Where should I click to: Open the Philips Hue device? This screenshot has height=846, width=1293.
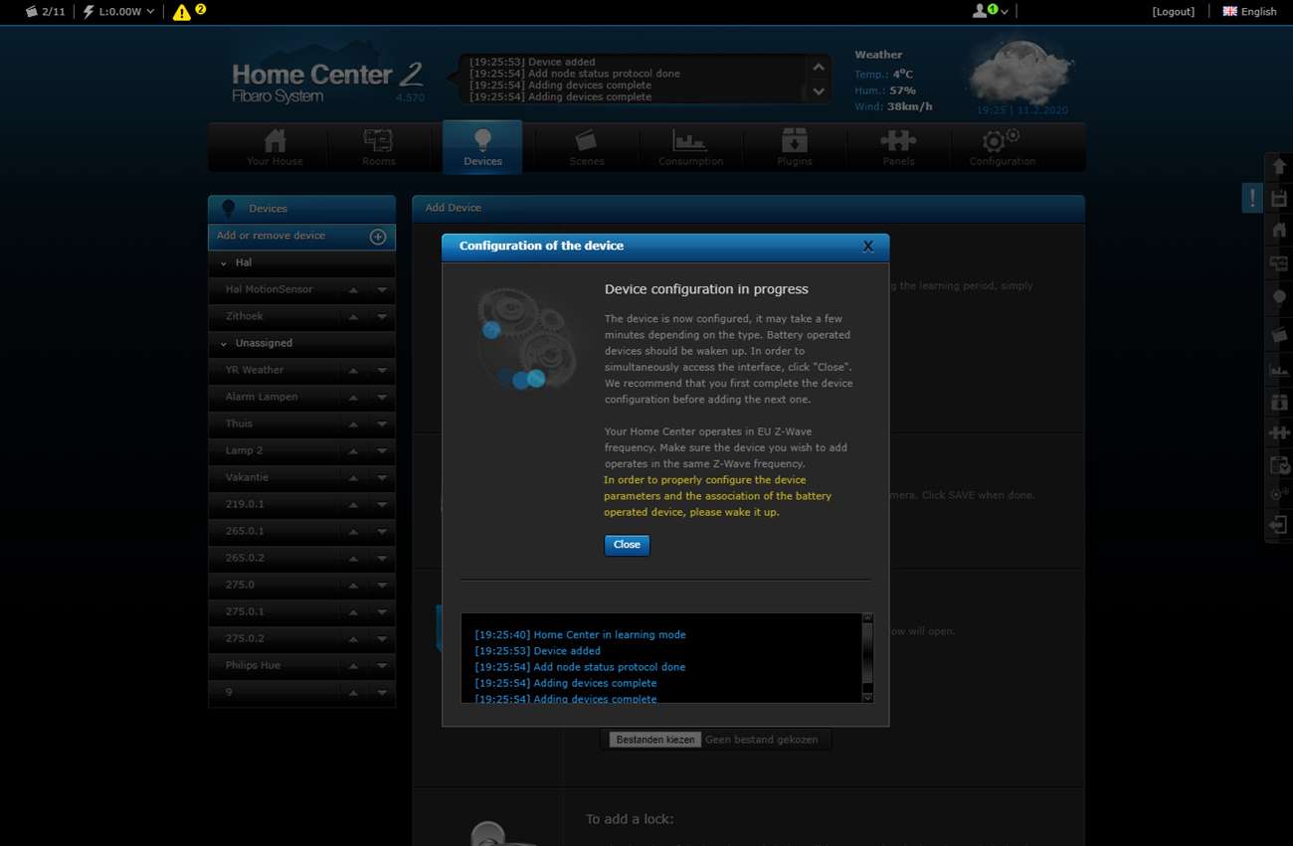[x=253, y=665]
